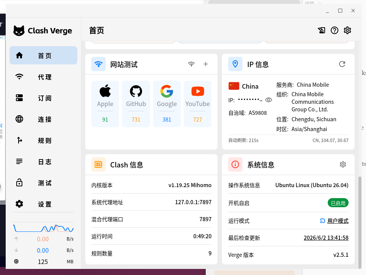Click the CN, 104.07, 30.67 coordinates

tap(330, 140)
